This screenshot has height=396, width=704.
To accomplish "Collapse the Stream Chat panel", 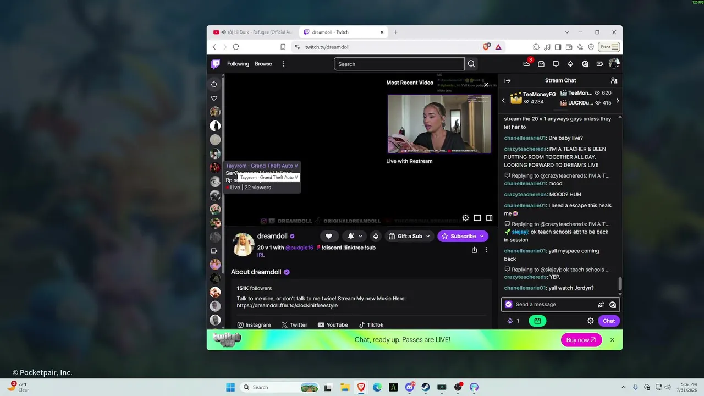I will click(508, 80).
